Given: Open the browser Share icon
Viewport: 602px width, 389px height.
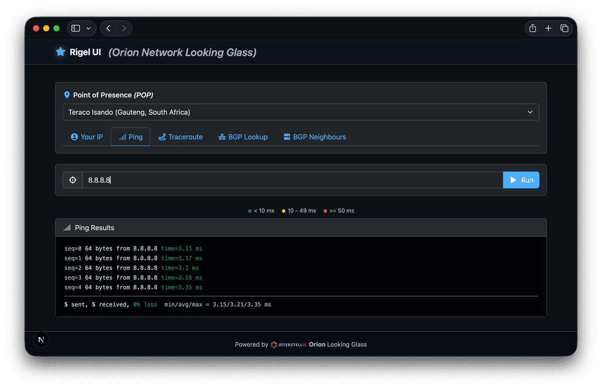Looking at the screenshot, I should (x=533, y=28).
